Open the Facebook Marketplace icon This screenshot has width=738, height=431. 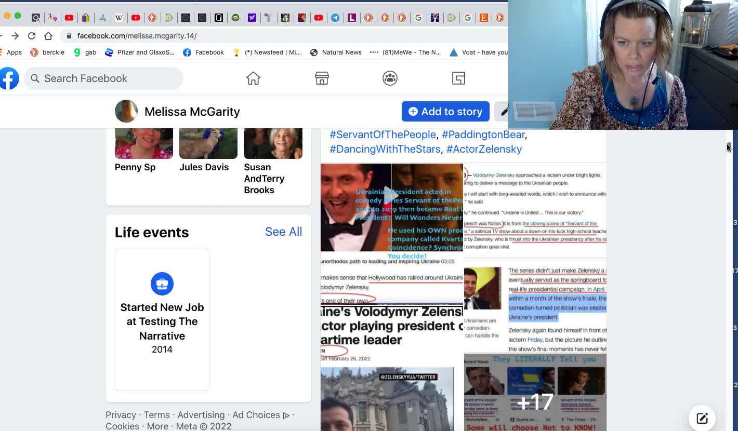pyautogui.click(x=322, y=78)
